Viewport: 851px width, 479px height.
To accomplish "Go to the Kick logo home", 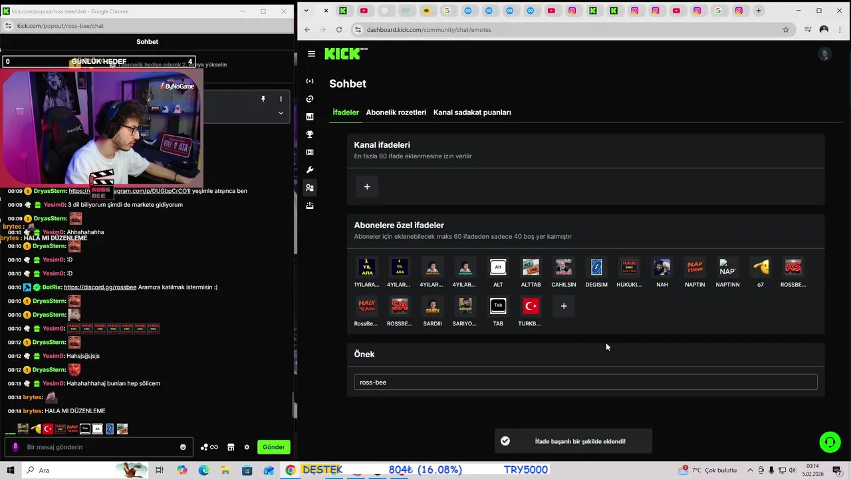I will pyautogui.click(x=346, y=54).
